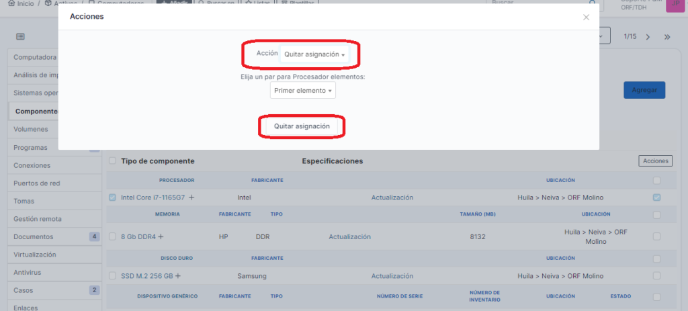Click the Actualización link in the Intel row
The height and width of the screenshot is (311, 688).
(392, 197)
